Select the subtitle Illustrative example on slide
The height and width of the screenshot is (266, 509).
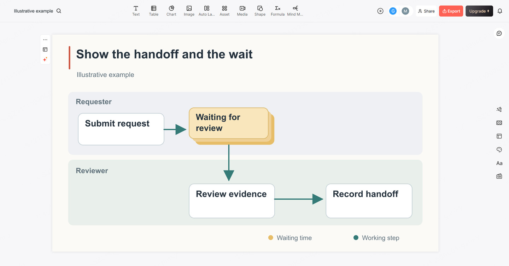click(105, 75)
